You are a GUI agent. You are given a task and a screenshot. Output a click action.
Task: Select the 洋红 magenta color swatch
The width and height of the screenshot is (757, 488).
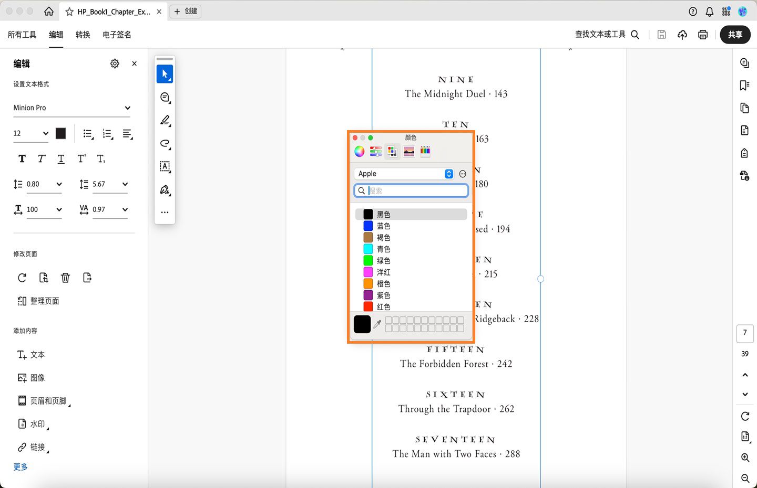point(367,272)
